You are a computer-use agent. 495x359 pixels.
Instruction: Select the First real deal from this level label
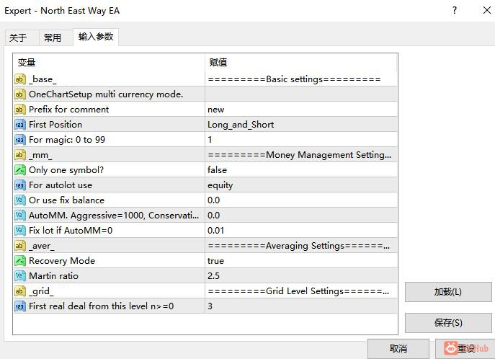point(101,306)
